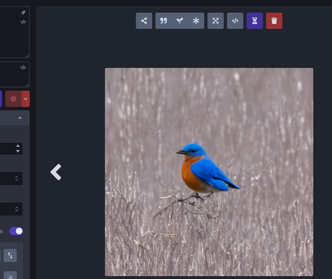Click the pin icon in the top text box
This screenshot has height=279, width=332.
click(x=23, y=13)
